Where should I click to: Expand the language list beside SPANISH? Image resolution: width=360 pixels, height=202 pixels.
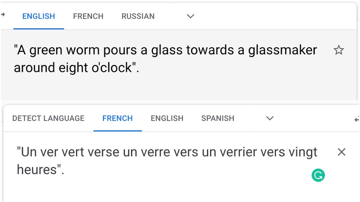270,119
